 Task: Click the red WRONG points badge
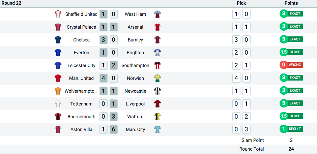(x=291, y=65)
